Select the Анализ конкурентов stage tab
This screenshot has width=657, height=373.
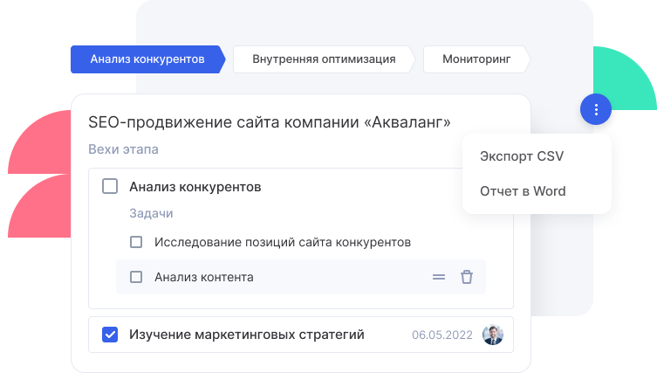(147, 59)
